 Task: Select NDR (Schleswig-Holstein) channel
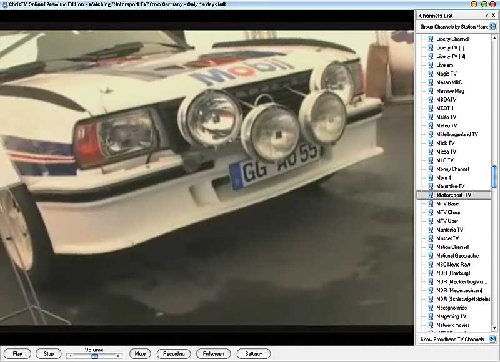463,300
